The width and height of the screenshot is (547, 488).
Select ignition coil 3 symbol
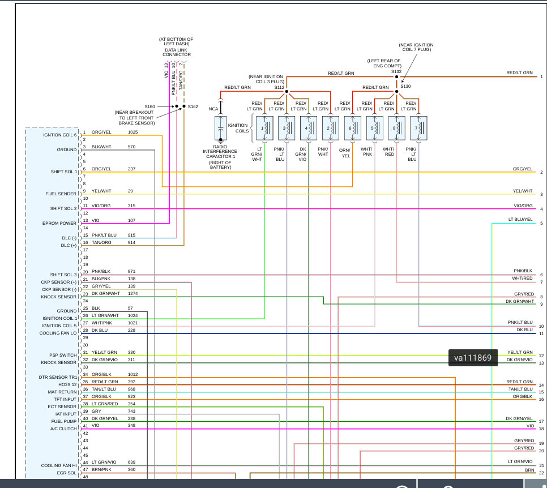(x=287, y=128)
